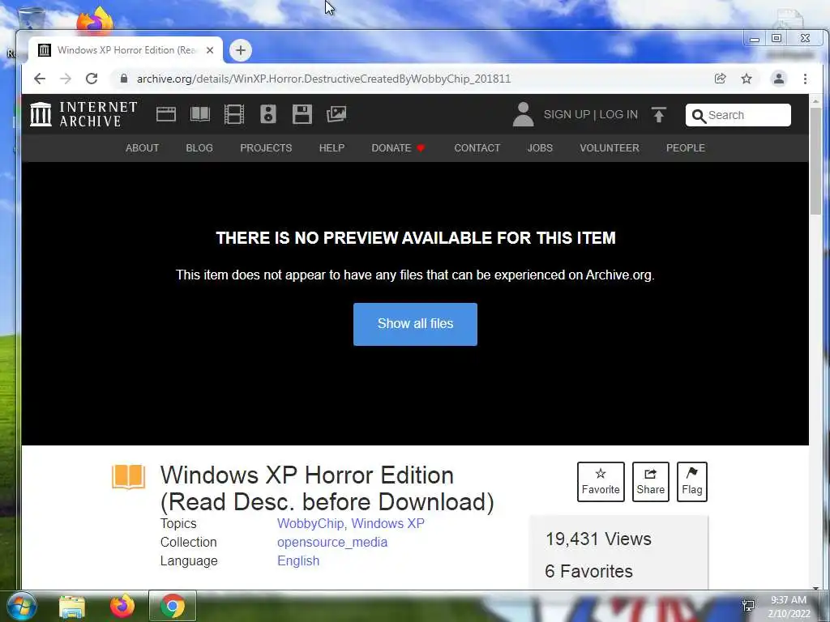Select the Windows XP Horror Edition tab
The image size is (830, 622).
126,50
